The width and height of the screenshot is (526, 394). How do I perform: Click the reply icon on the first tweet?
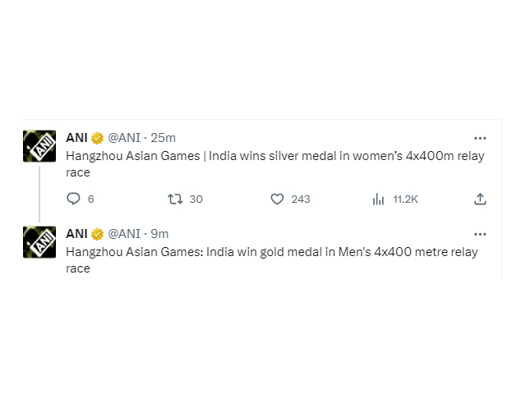click(x=73, y=199)
